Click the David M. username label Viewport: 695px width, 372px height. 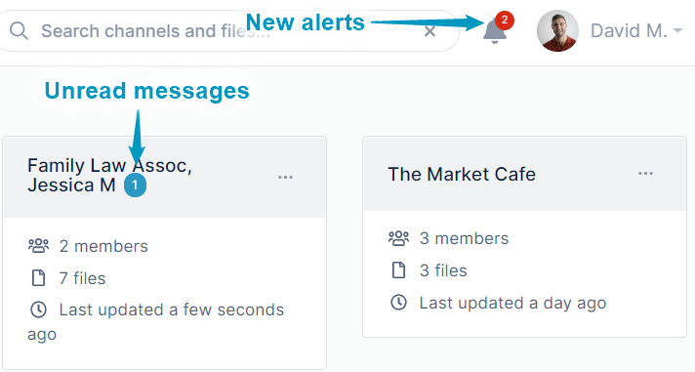629,30
